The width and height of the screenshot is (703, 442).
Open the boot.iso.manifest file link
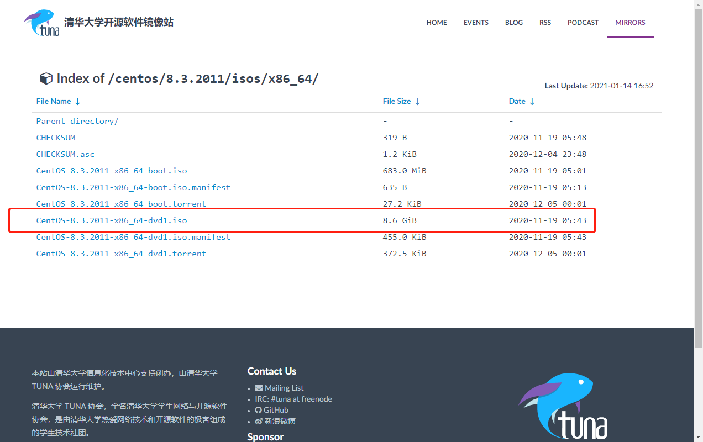[x=133, y=187]
